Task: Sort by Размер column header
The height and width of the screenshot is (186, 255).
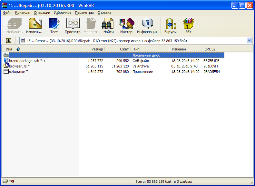Action: pyautogui.click(x=92, y=49)
